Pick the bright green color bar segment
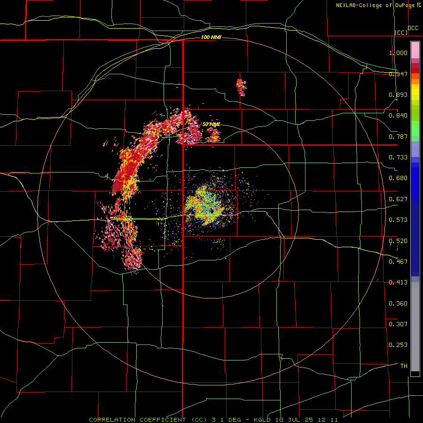 coord(415,128)
